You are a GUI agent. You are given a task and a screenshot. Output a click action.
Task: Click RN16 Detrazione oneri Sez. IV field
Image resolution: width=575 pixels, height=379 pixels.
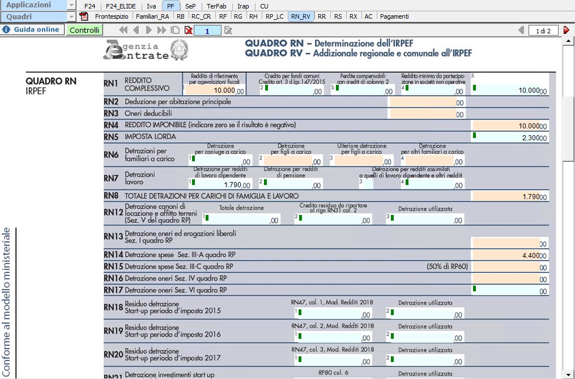(x=506, y=278)
